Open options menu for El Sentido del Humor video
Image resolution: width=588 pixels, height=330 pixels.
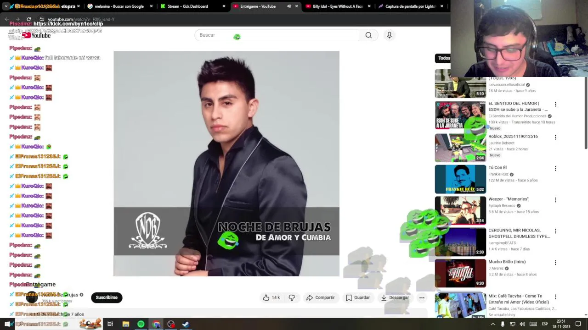point(555,104)
